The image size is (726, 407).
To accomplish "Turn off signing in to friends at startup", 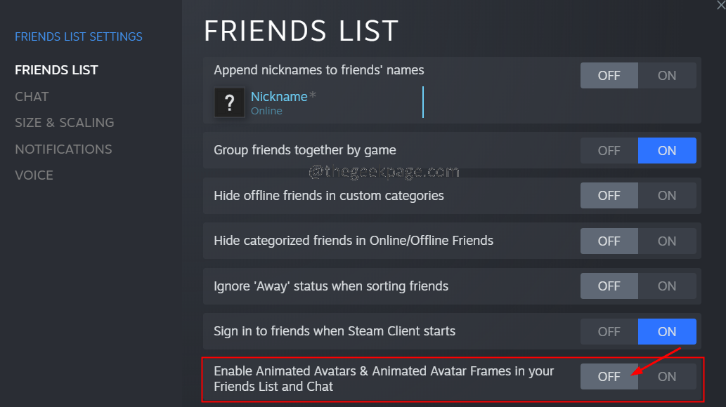I will pyautogui.click(x=609, y=331).
